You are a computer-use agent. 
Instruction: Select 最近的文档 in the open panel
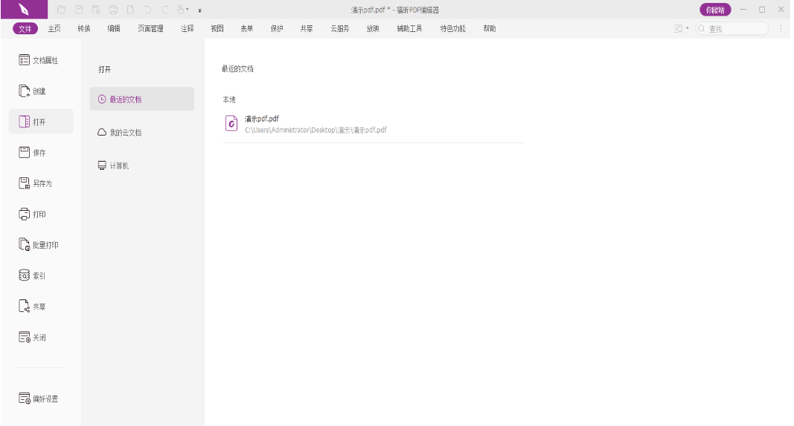click(142, 99)
